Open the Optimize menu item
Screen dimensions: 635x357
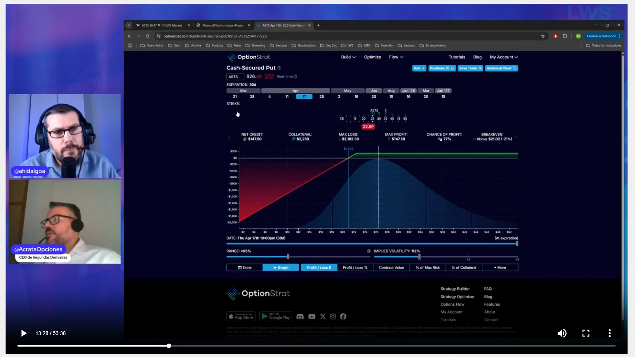tap(372, 57)
